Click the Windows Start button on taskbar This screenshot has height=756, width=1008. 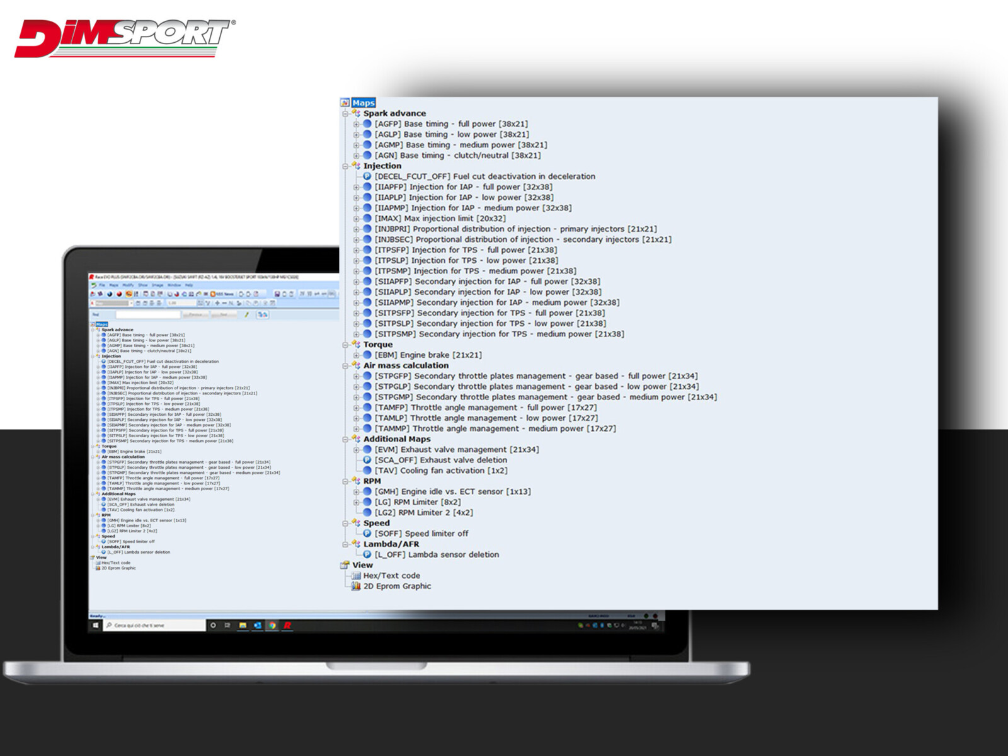(x=96, y=626)
